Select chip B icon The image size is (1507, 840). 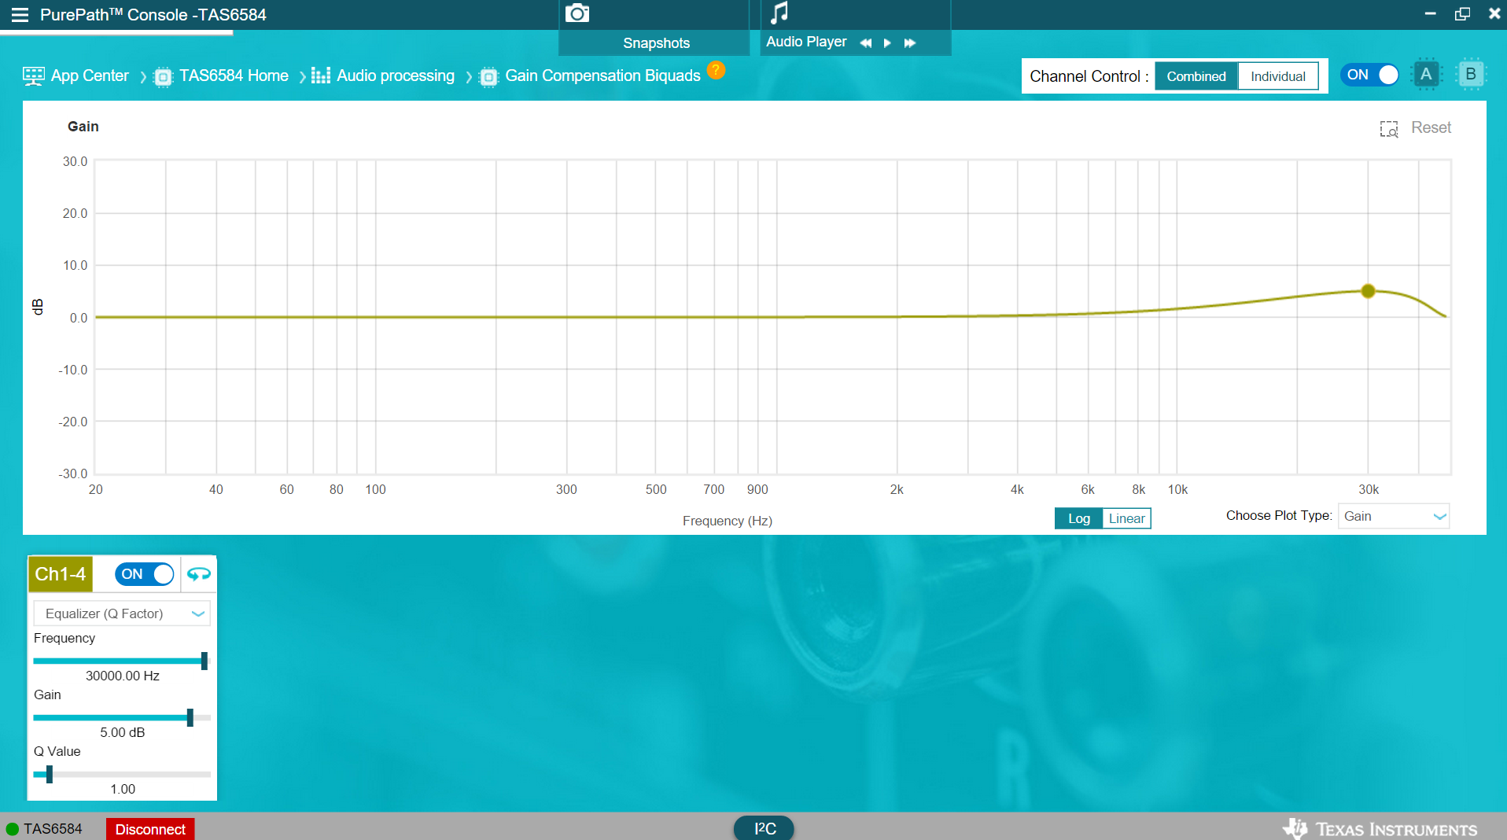click(x=1469, y=75)
